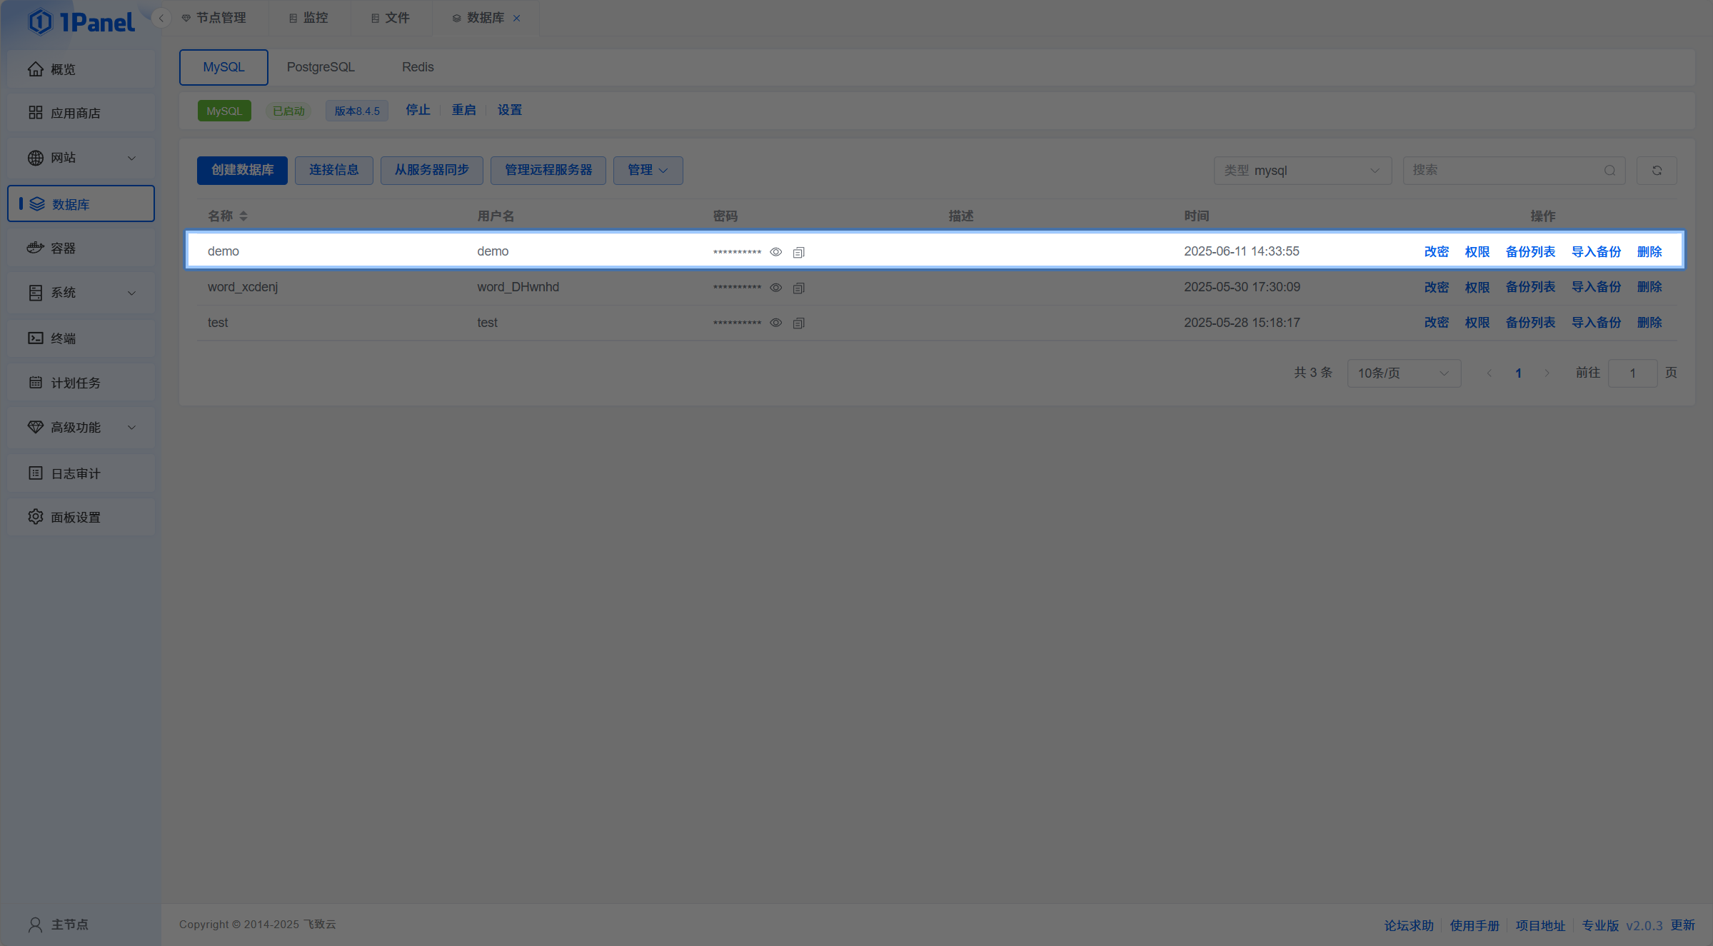This screenshot has width=1713, height=946.
Task: Expand the Manage dropdown button
Action: (x=648, y=170)
